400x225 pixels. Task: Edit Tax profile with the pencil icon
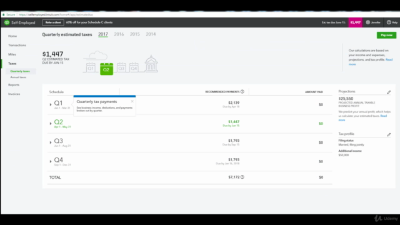389,134
